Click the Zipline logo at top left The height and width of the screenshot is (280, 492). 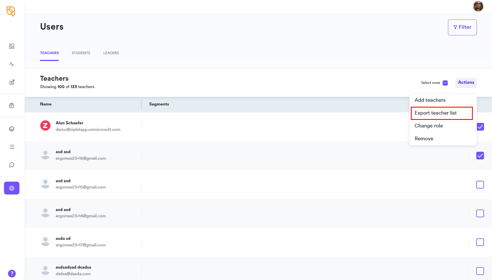(x=11, y=11)
